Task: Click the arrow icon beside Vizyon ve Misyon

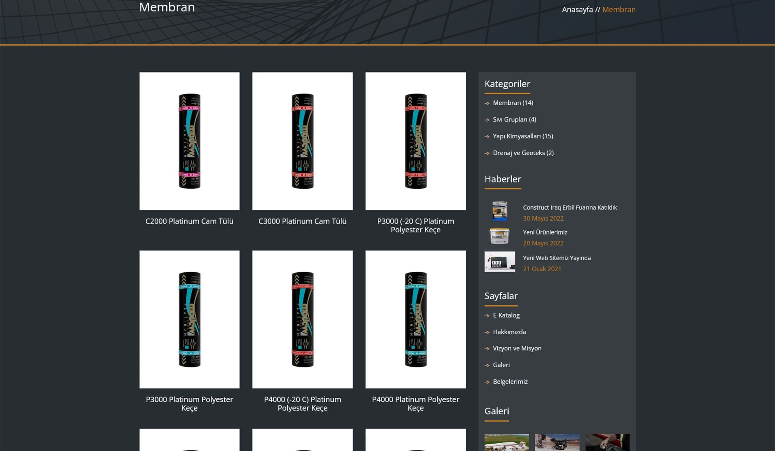Action: tap(487, 349)
